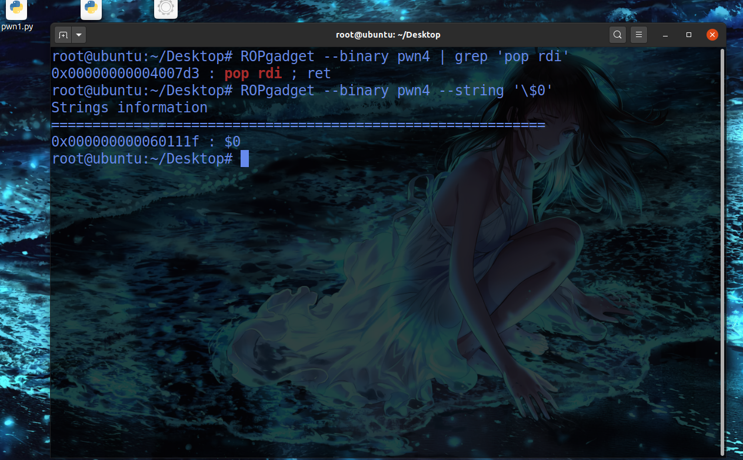This screenshot has height=460, width=743.
Task: Open the Settings gear application
Action: [x=165, y=9]
